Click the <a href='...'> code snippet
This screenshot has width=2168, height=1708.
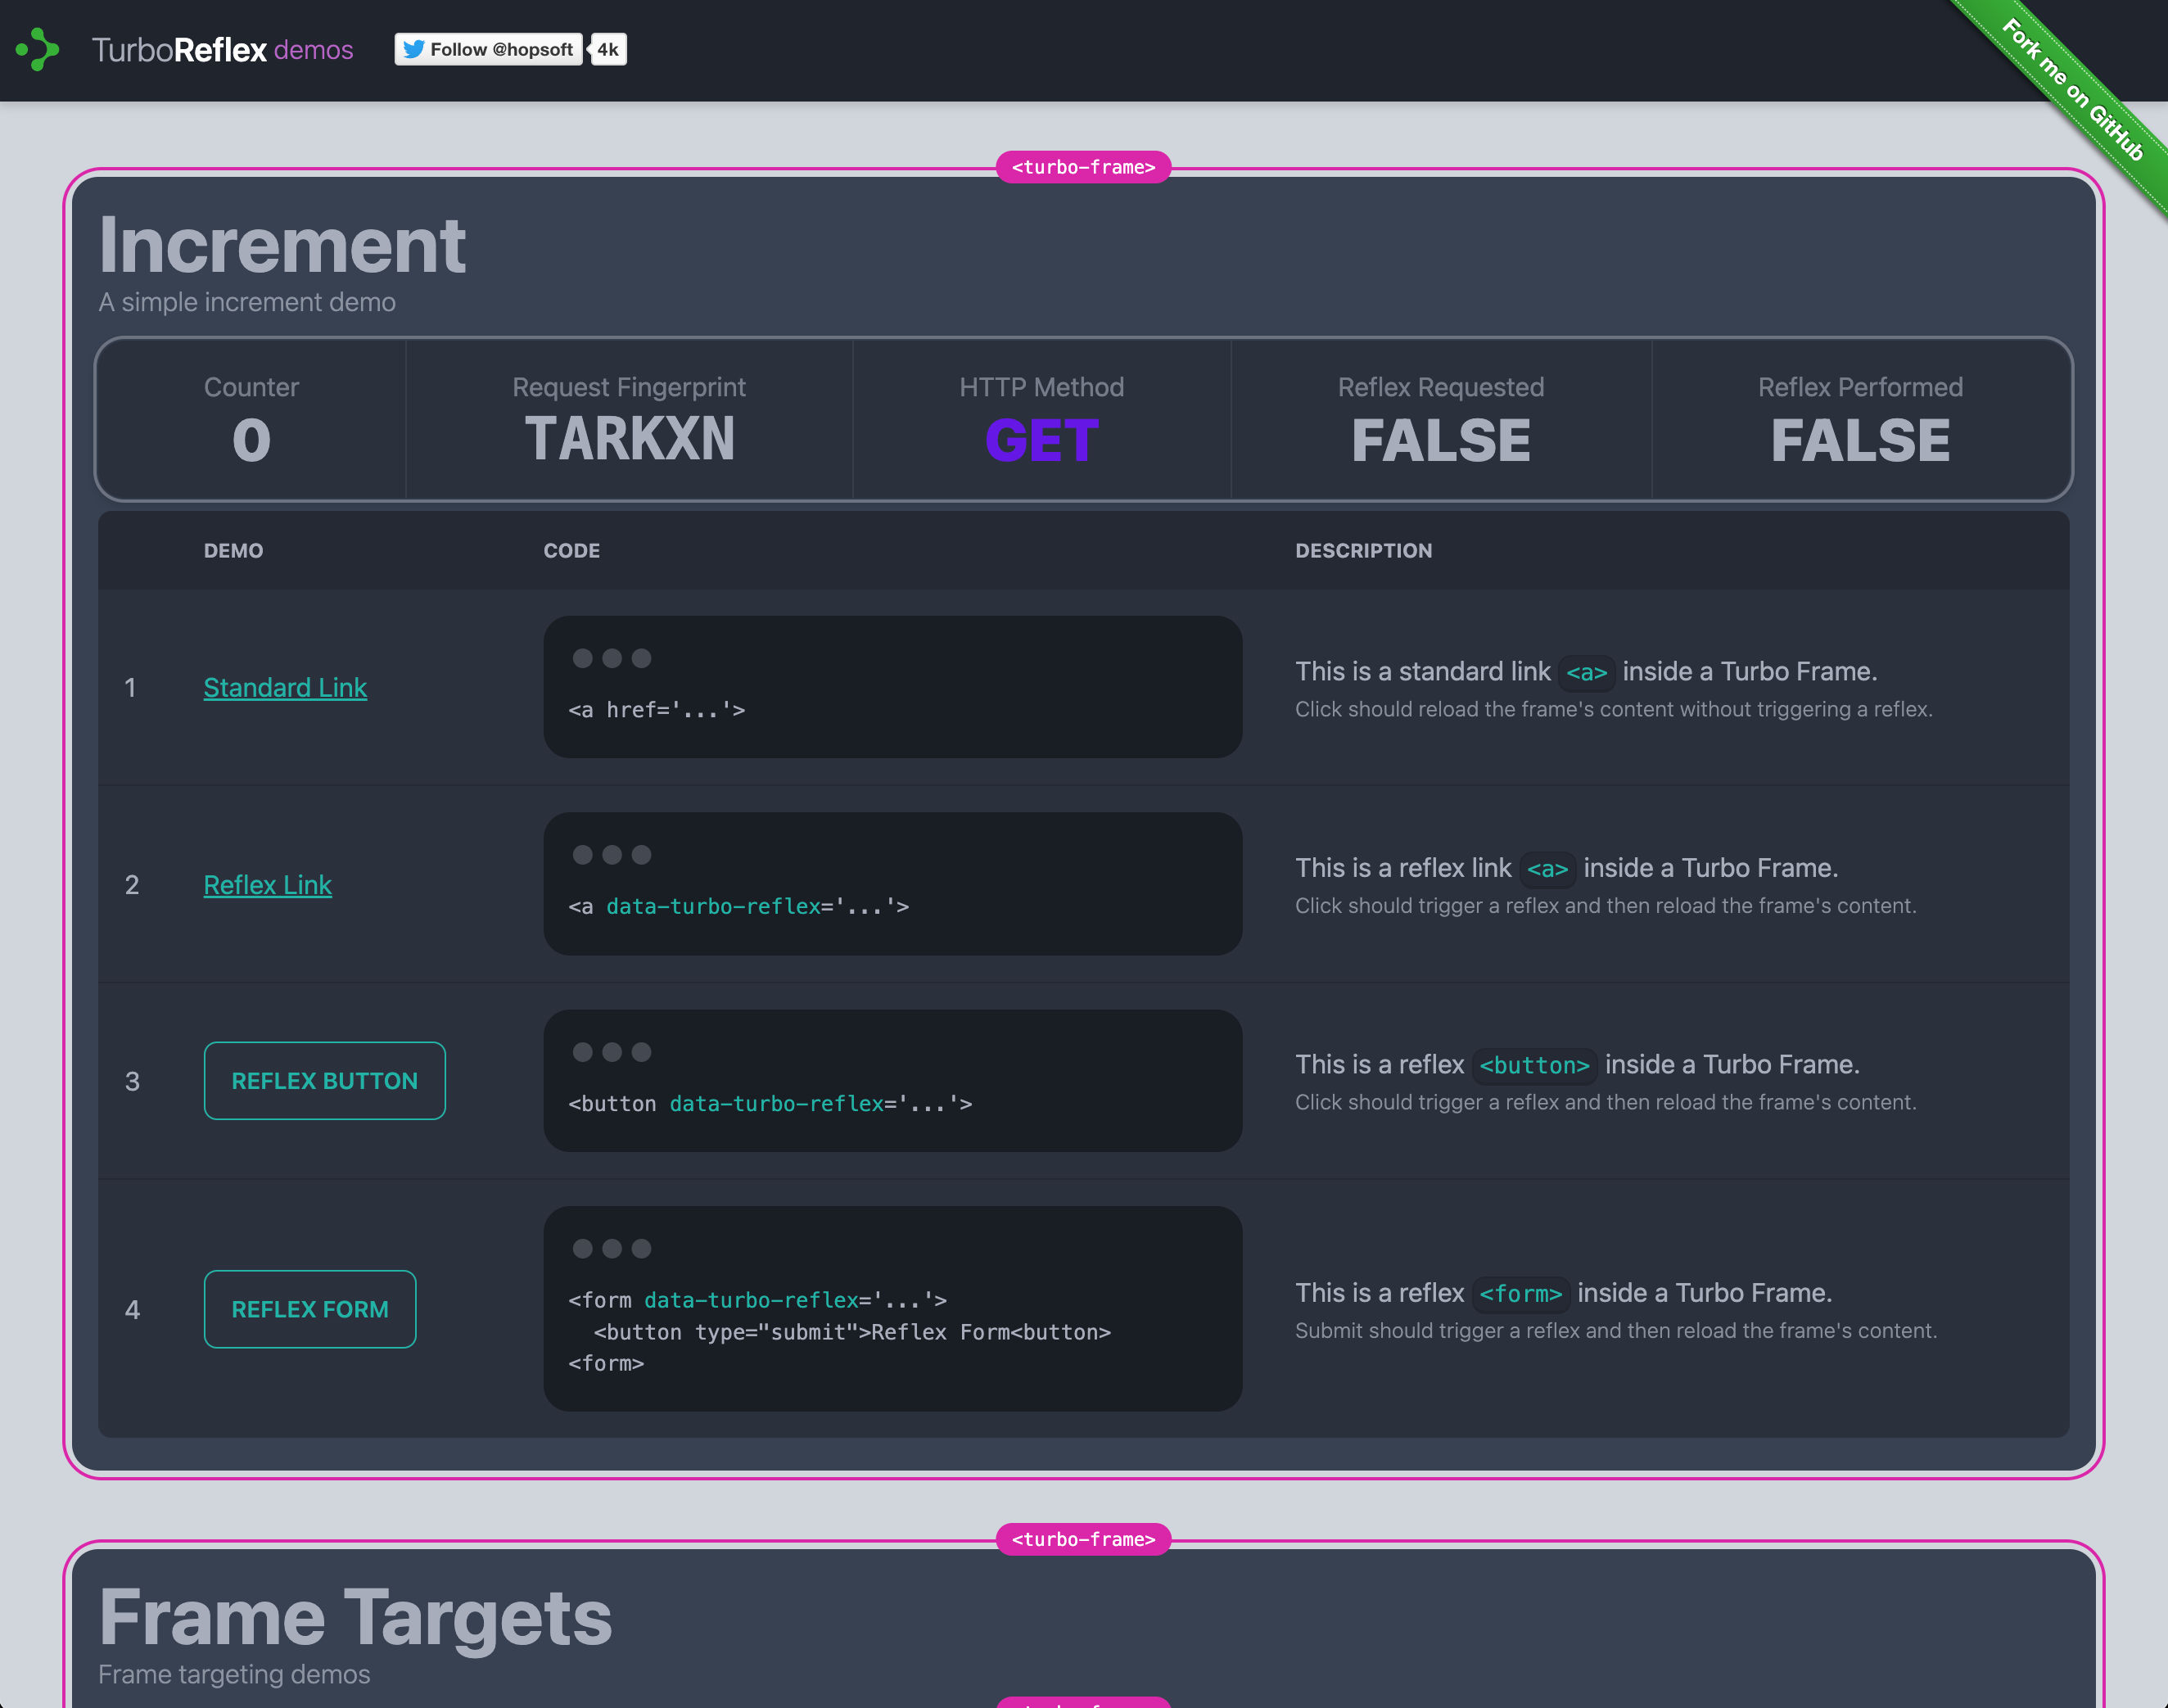(x=656, y=710)
